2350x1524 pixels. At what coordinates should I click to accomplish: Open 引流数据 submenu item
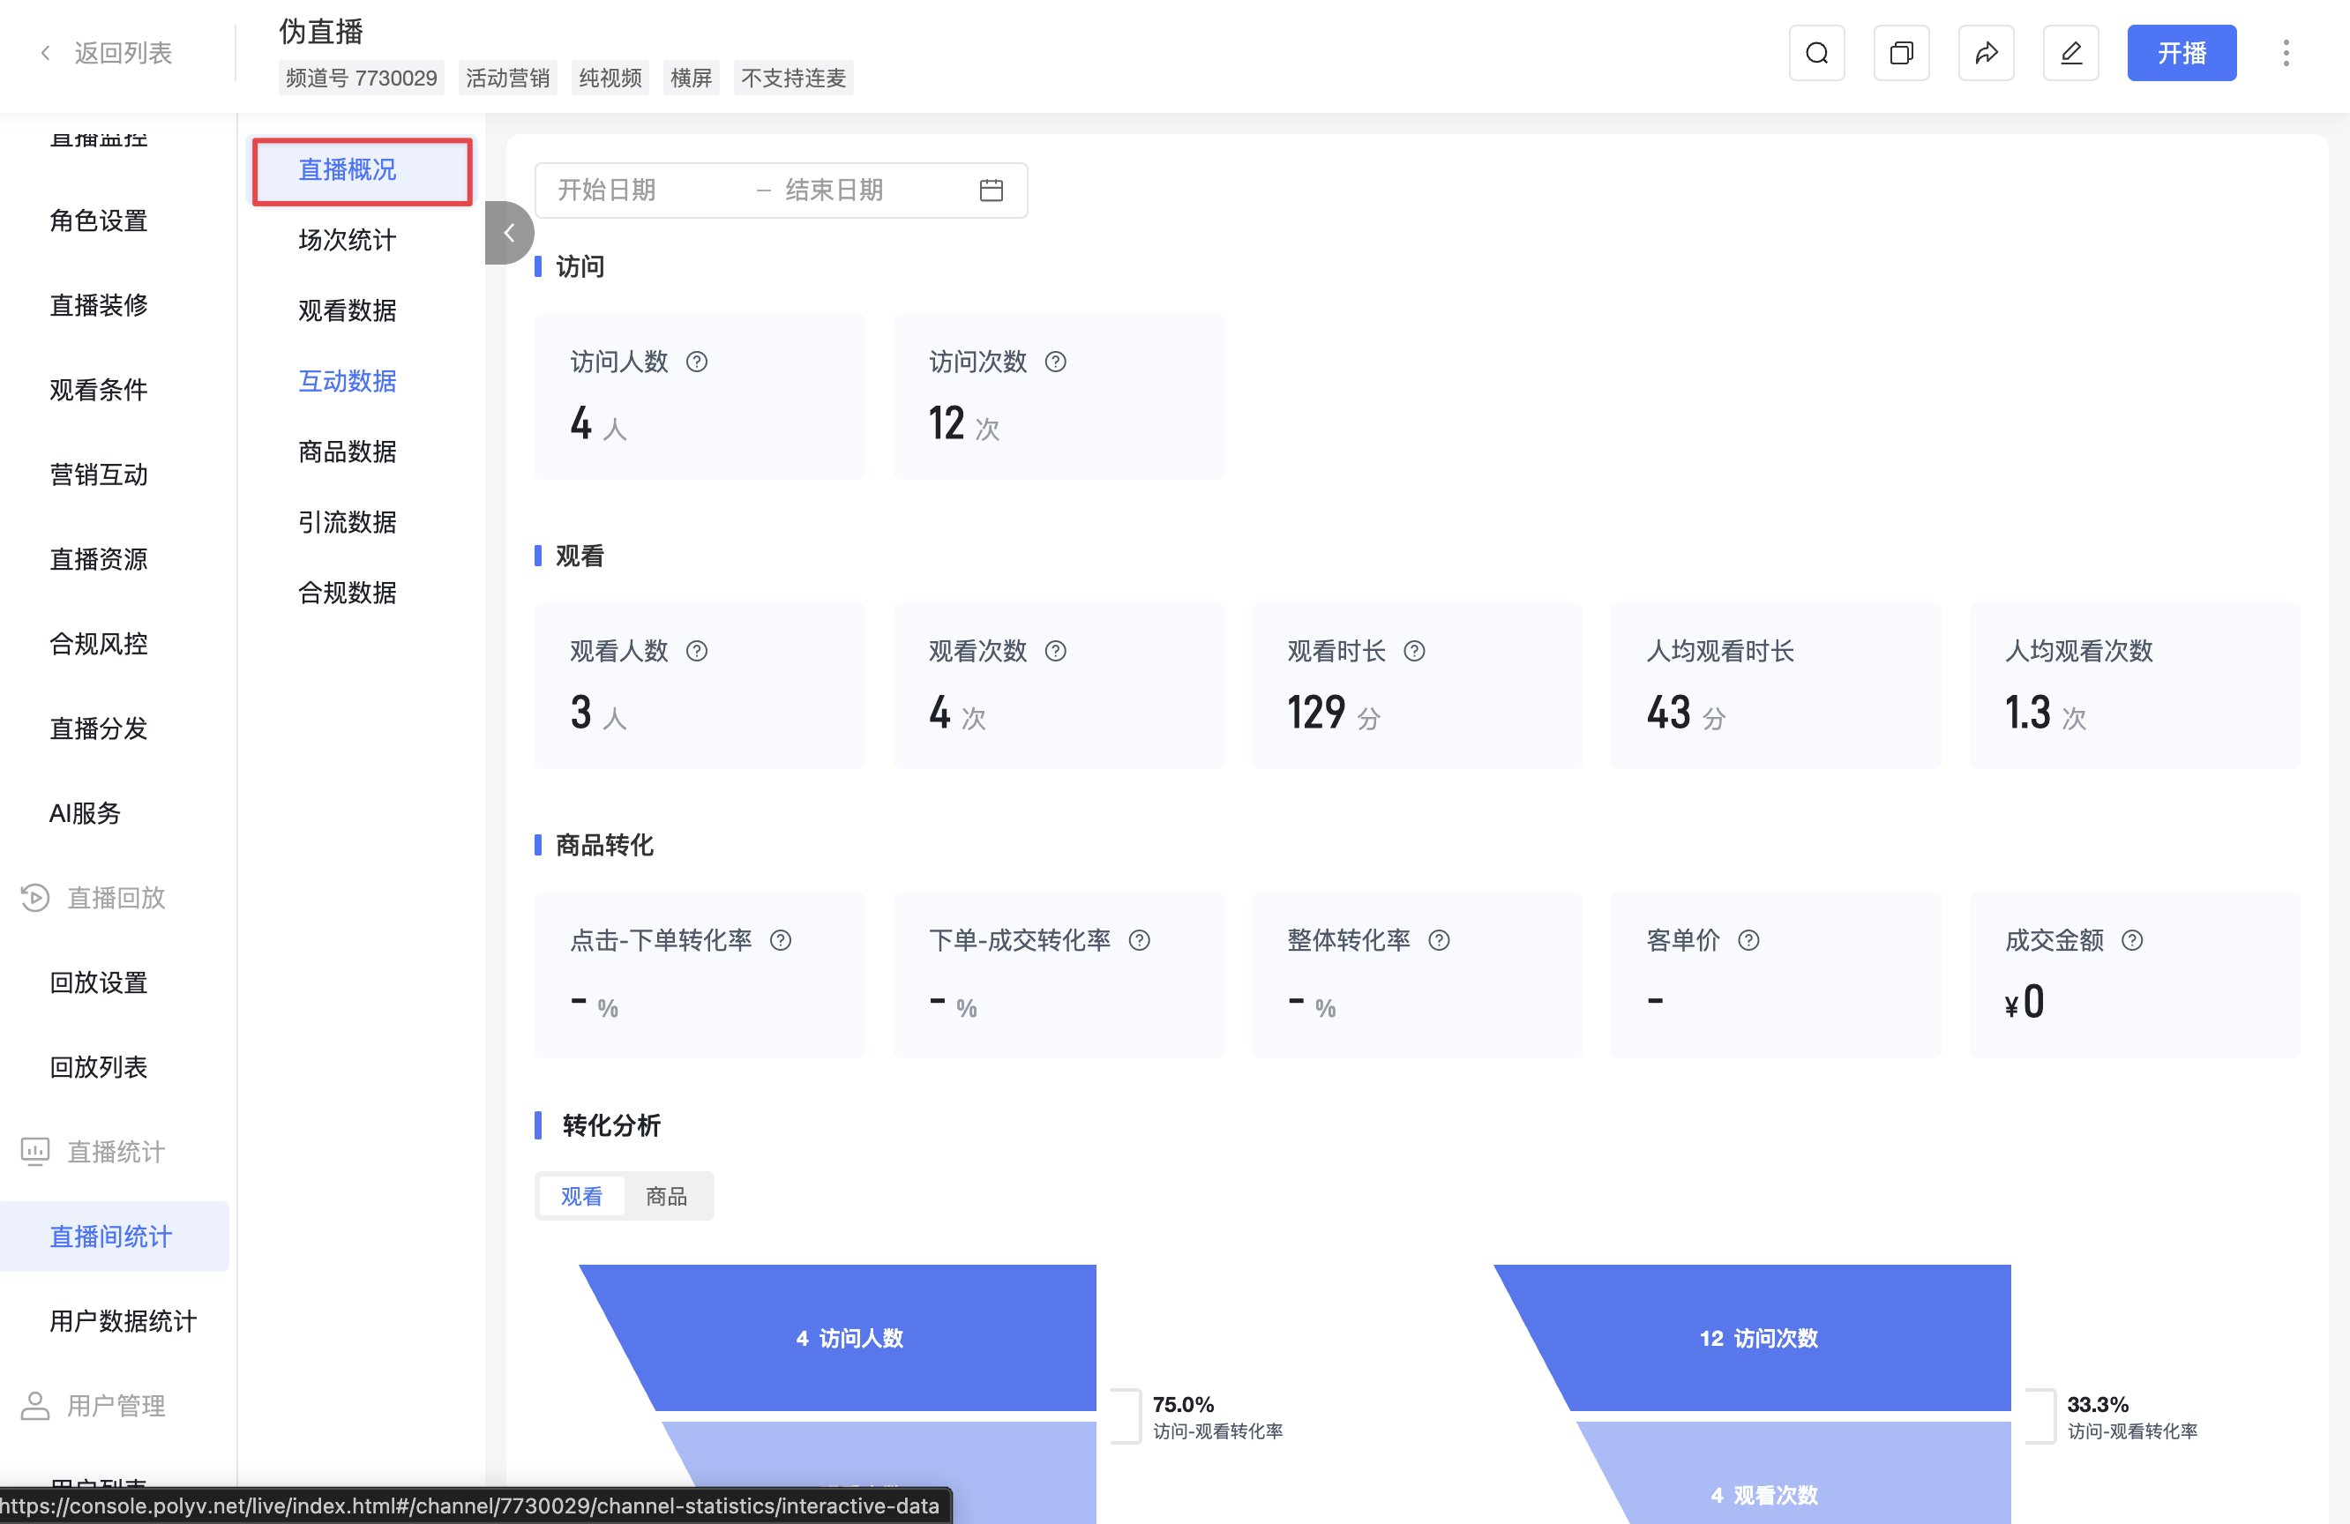(348, 522)
